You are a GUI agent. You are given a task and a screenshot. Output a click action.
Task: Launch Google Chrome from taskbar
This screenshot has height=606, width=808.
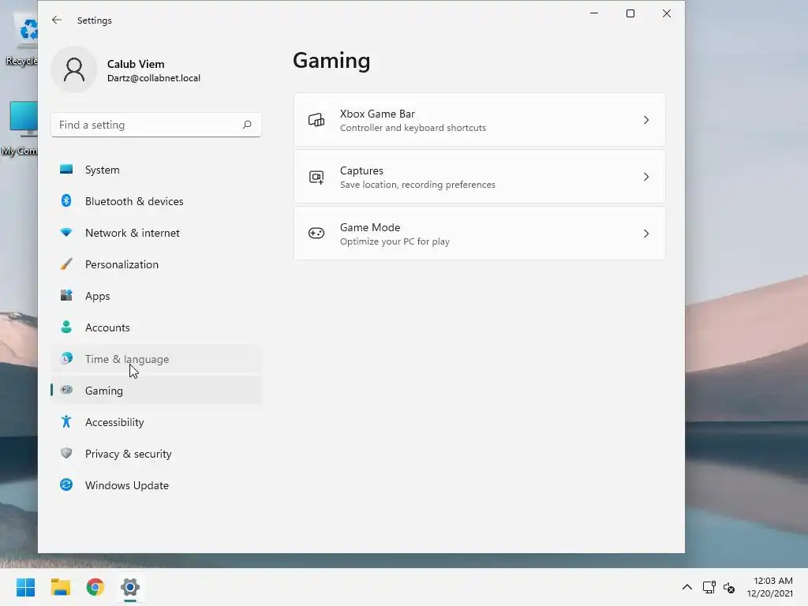click(x=95, y=587)
